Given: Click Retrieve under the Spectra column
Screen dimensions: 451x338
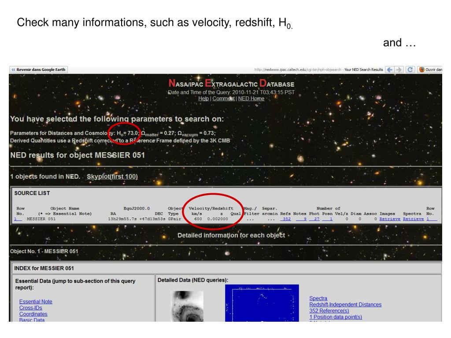Looking at the screenshot, I should click(x=413, y=219).
